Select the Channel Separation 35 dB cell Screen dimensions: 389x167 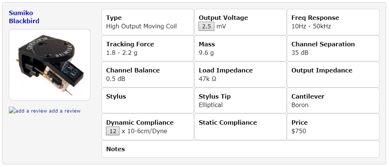333,48
